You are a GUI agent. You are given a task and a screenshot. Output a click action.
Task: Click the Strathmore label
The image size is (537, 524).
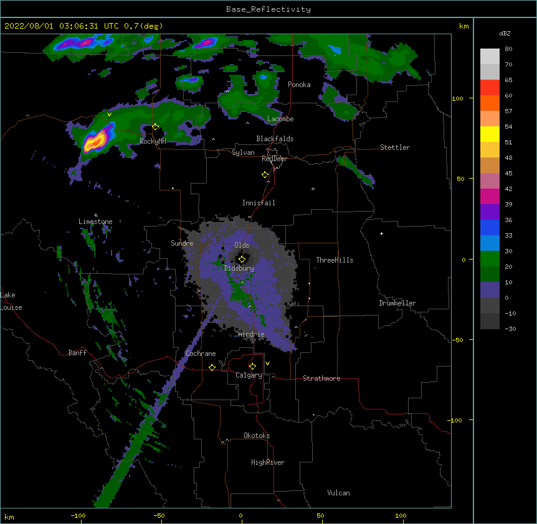[321, 378]
